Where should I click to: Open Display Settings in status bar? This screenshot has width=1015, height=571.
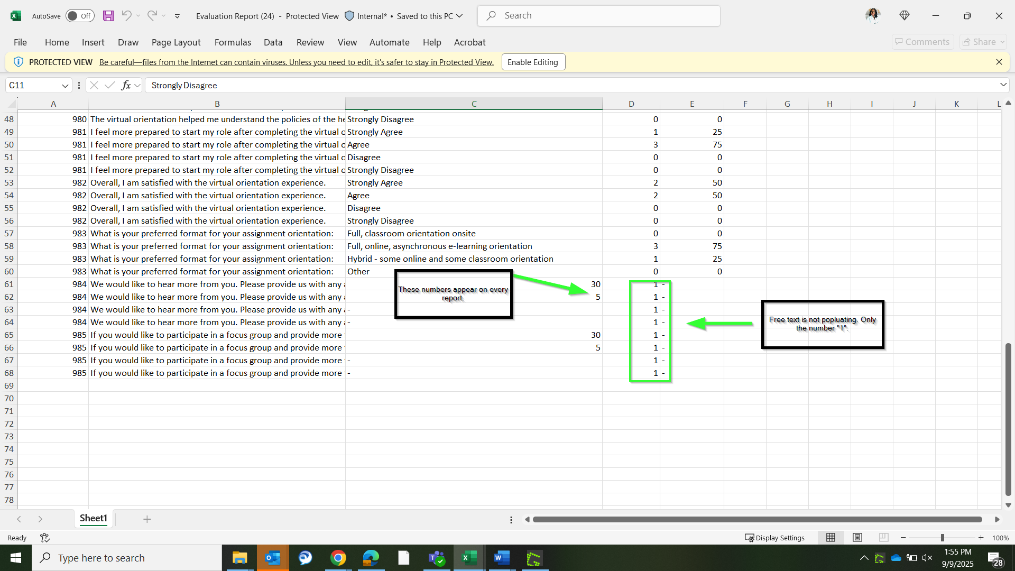coord(775,538)
